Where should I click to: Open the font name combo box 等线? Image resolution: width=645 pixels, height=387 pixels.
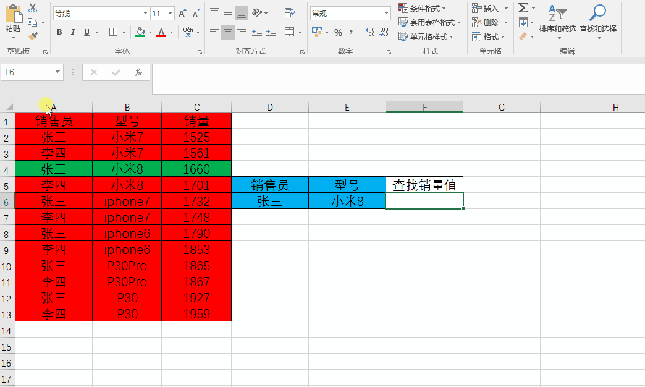(x=101, y=14)
